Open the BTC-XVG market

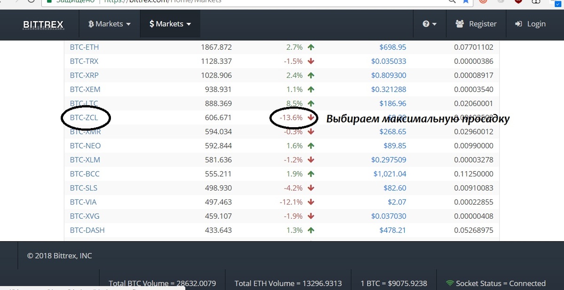point(85,216)
